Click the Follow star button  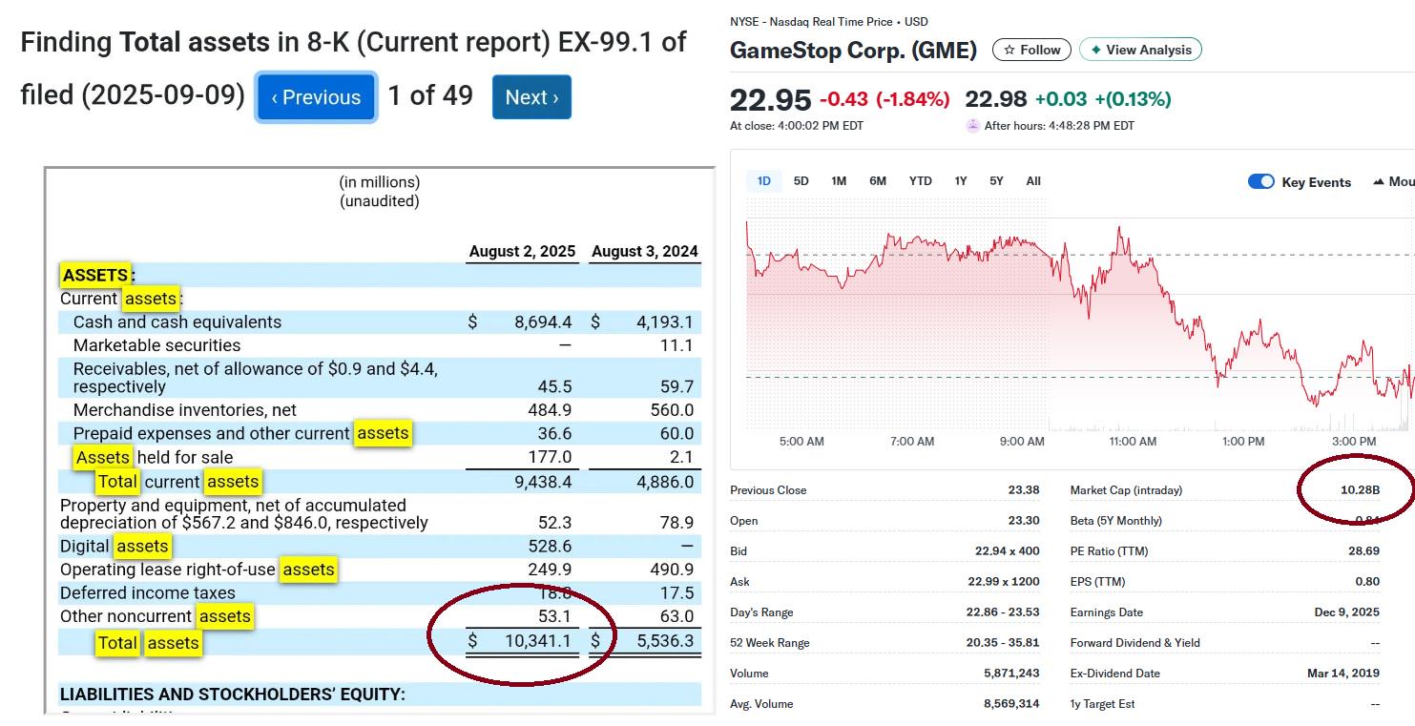tap(1031, 50)
